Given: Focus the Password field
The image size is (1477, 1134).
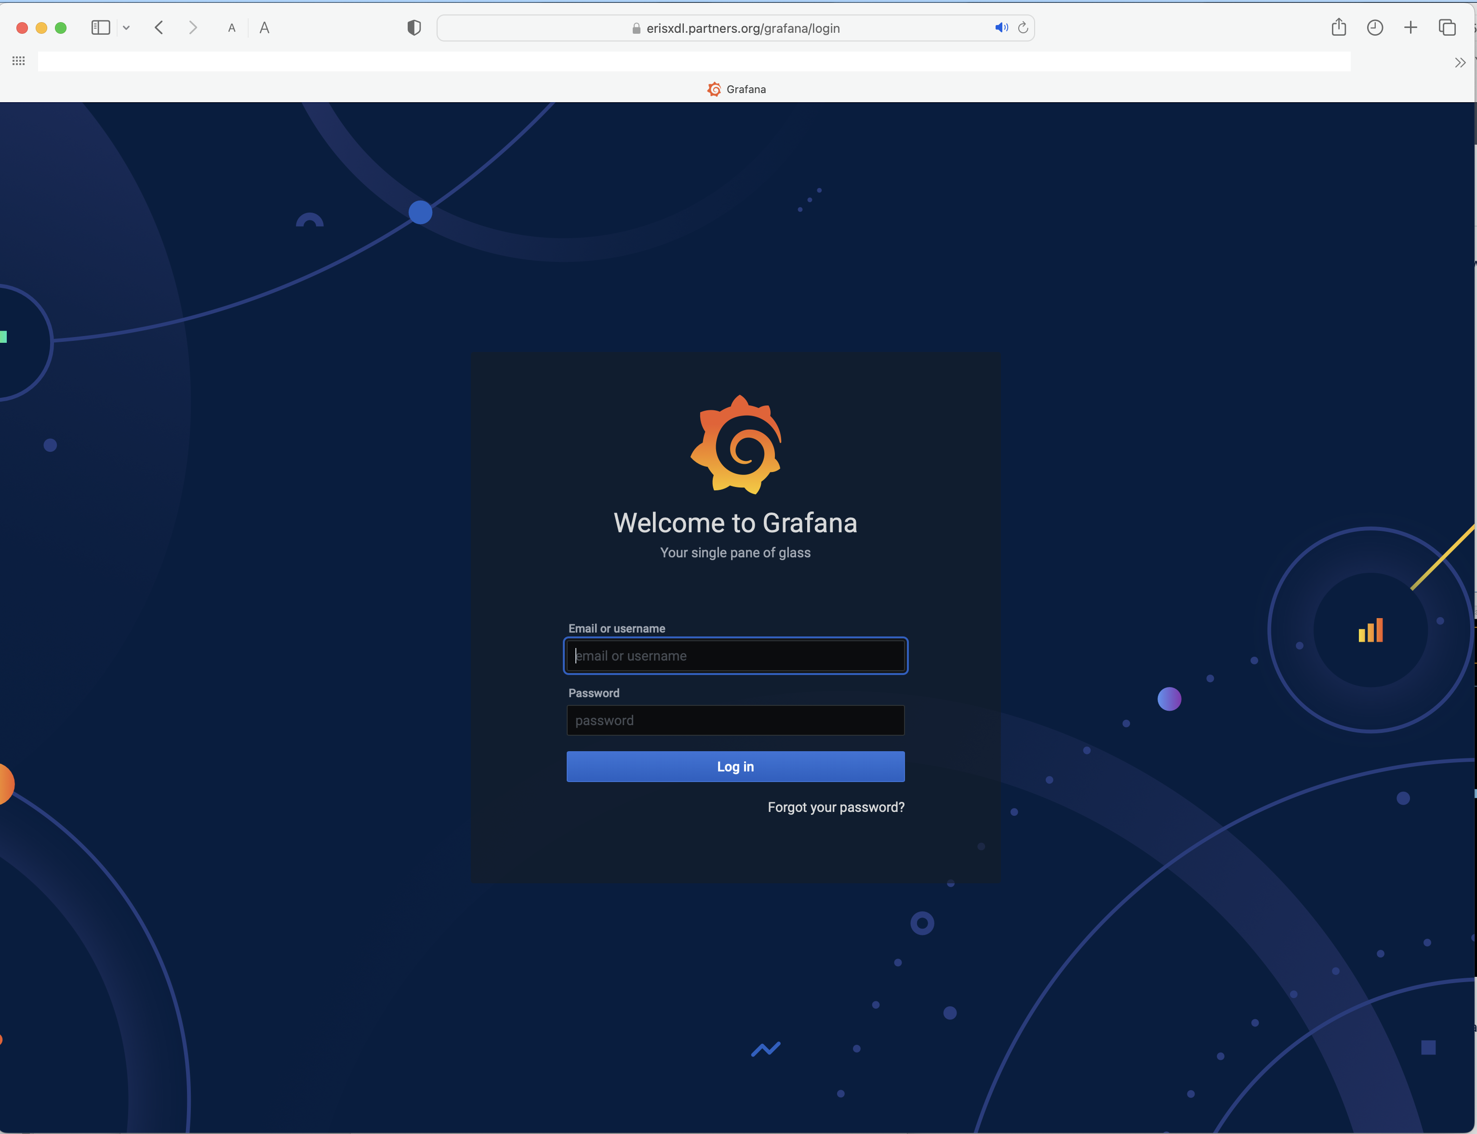Looking at the screenshot, I should pos(735,720).
